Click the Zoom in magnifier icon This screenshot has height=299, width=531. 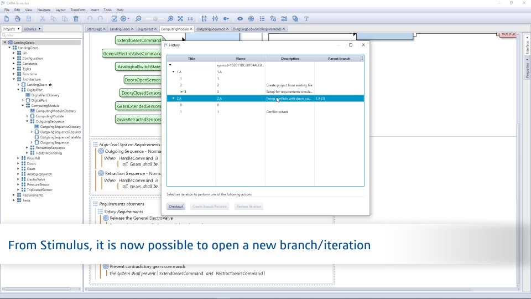coord(170,19)
